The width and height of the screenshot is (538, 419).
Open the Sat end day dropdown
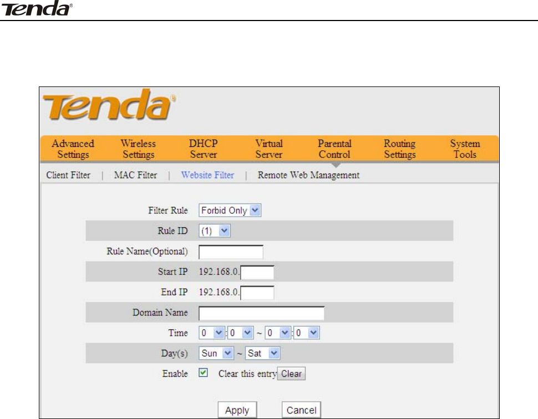262,353
